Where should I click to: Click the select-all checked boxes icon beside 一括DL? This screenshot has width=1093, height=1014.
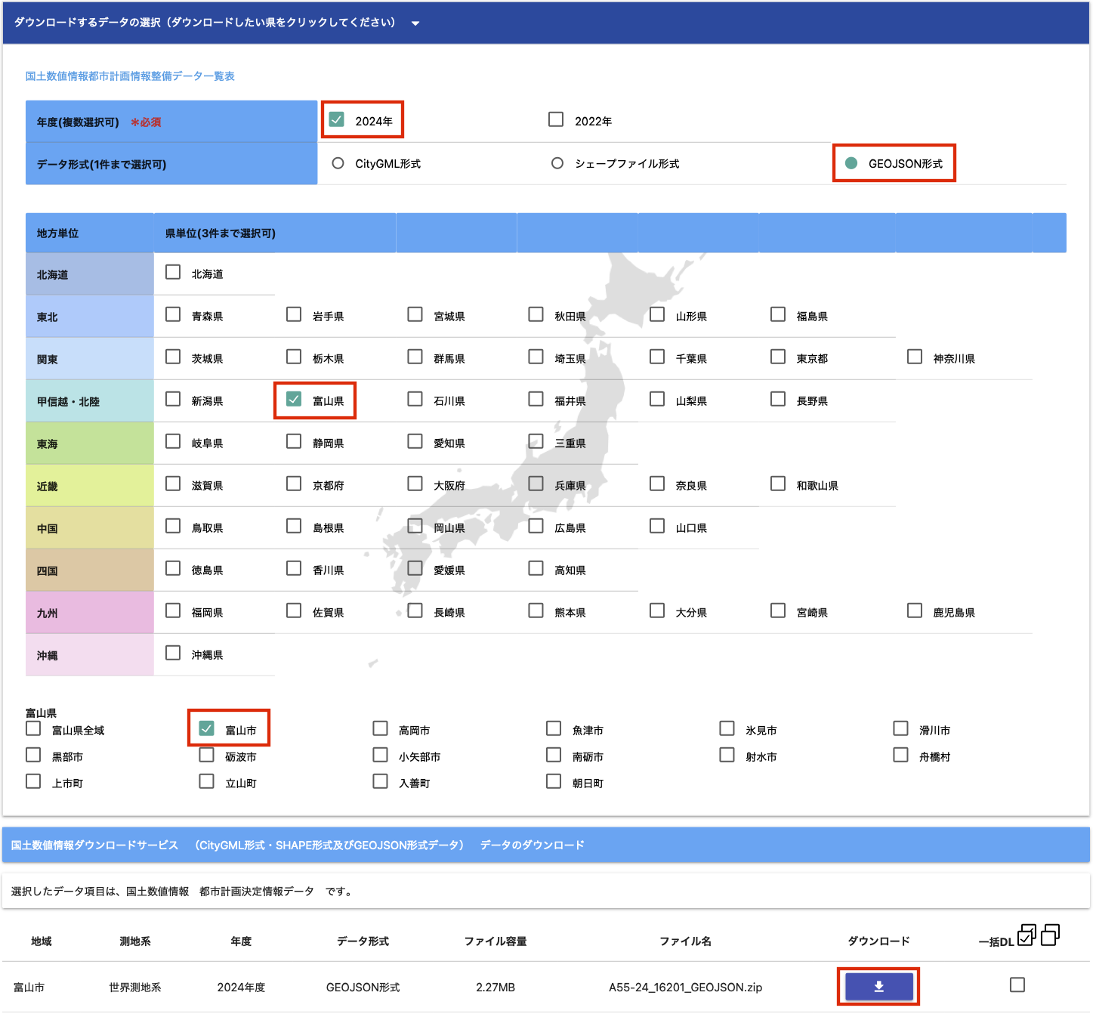pyautogui.click(x=1027, y=935)
